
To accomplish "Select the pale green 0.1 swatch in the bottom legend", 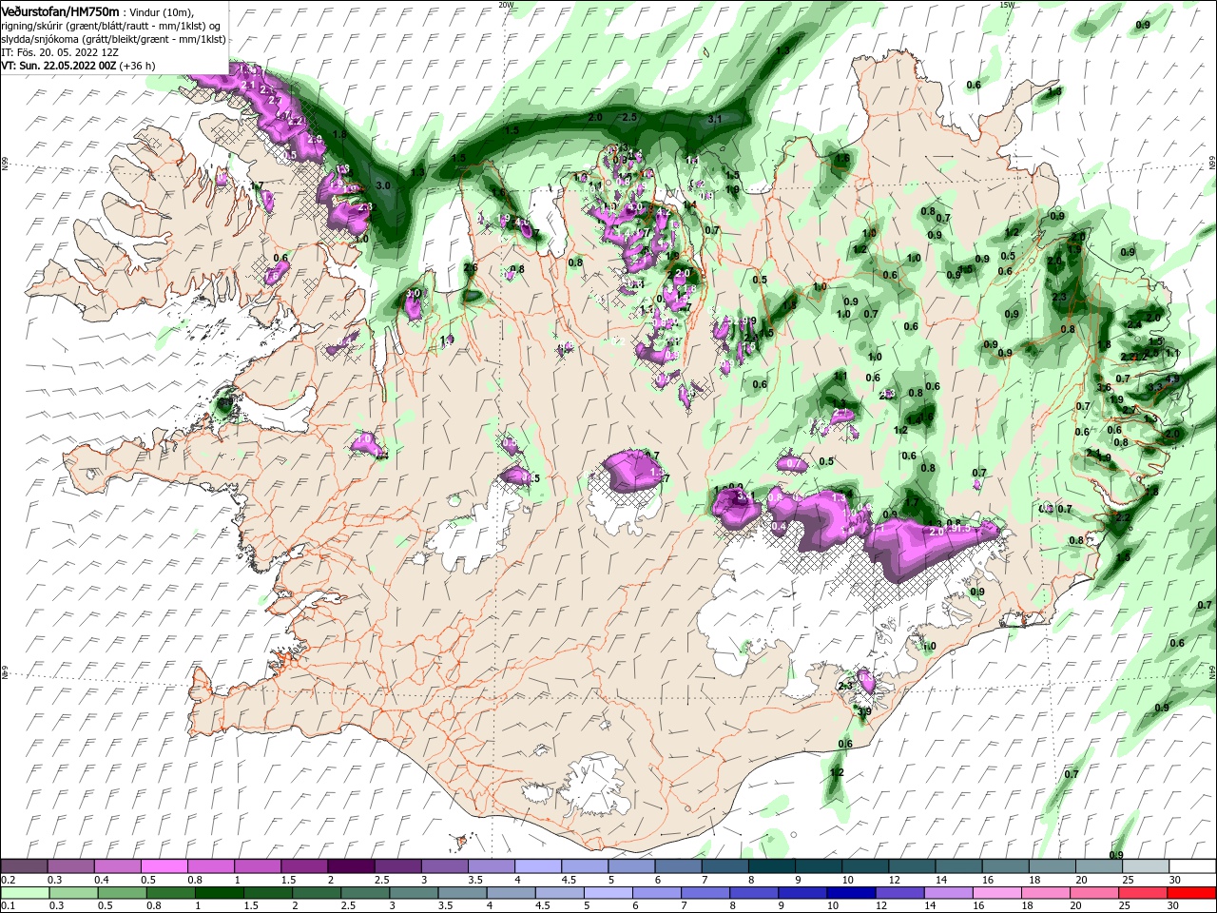I will (x=25, y=893).
